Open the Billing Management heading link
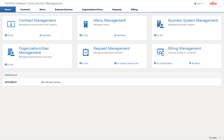Image resolution: width=224 pixels, height=140 pixels. click(x=185, y=48)
